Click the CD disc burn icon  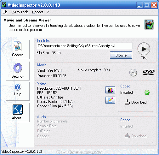click(133, 73)
